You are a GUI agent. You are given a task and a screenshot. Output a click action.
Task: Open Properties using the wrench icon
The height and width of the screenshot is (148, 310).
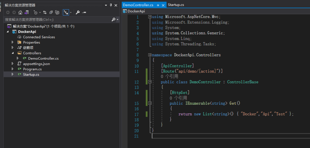point(77,12)
